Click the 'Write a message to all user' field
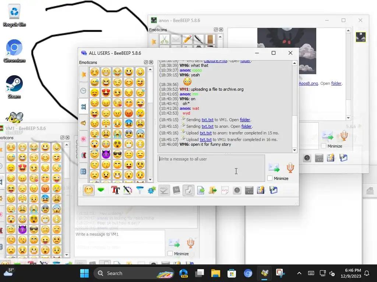Screen dimensions: 377x282 pyautogui.click(x=211, y=168)
